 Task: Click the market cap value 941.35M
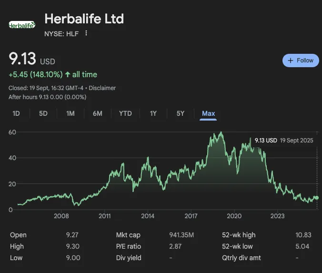[x=181, y=235]
